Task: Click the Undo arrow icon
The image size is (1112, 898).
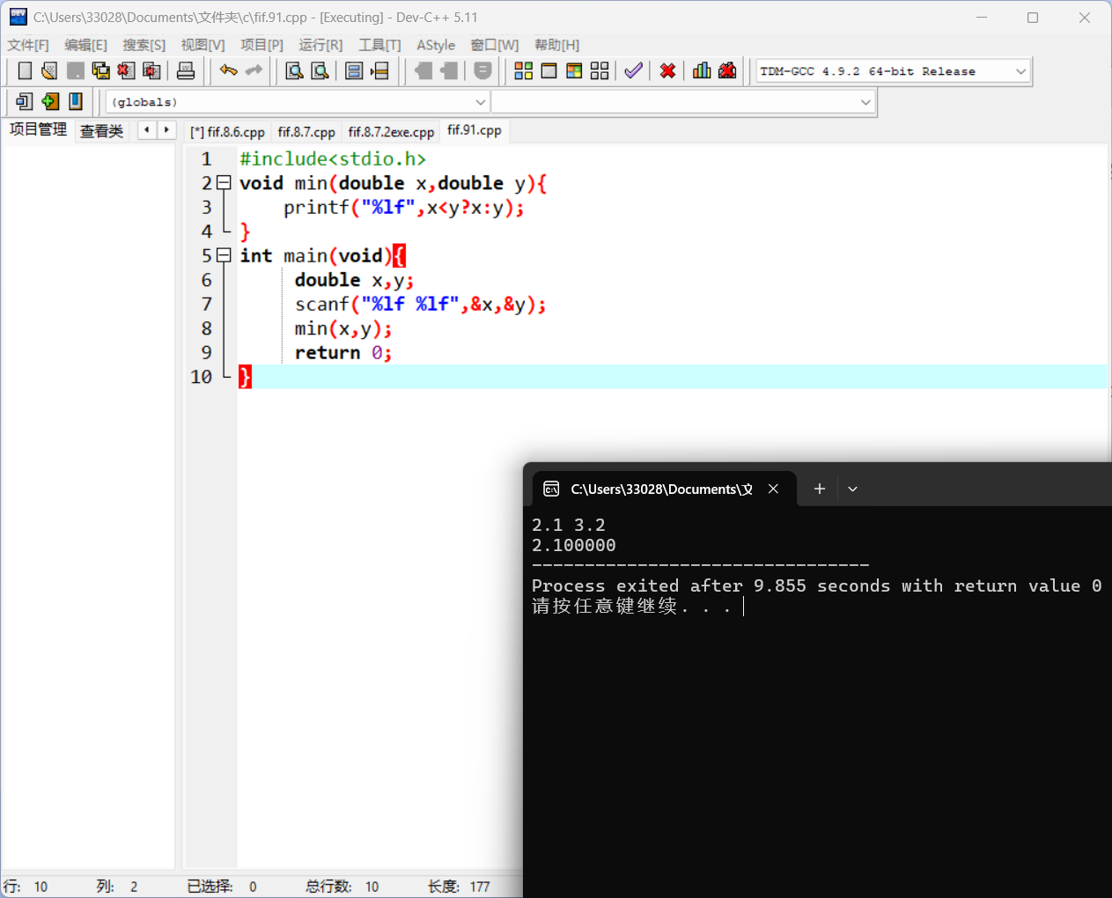Action: pyautogui.click(x=229, y=70)
